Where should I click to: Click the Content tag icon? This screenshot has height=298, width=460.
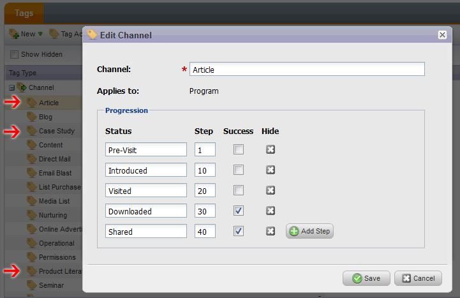tap(32, 145)
